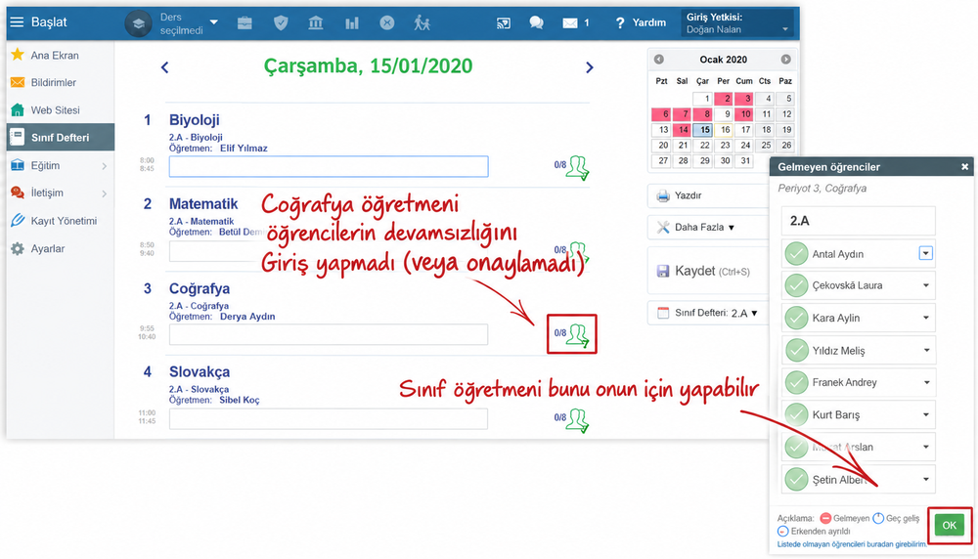The image size is (978, 559).
Task: Click the Coğrafya lesson topic input field
Action: point(328,334)
